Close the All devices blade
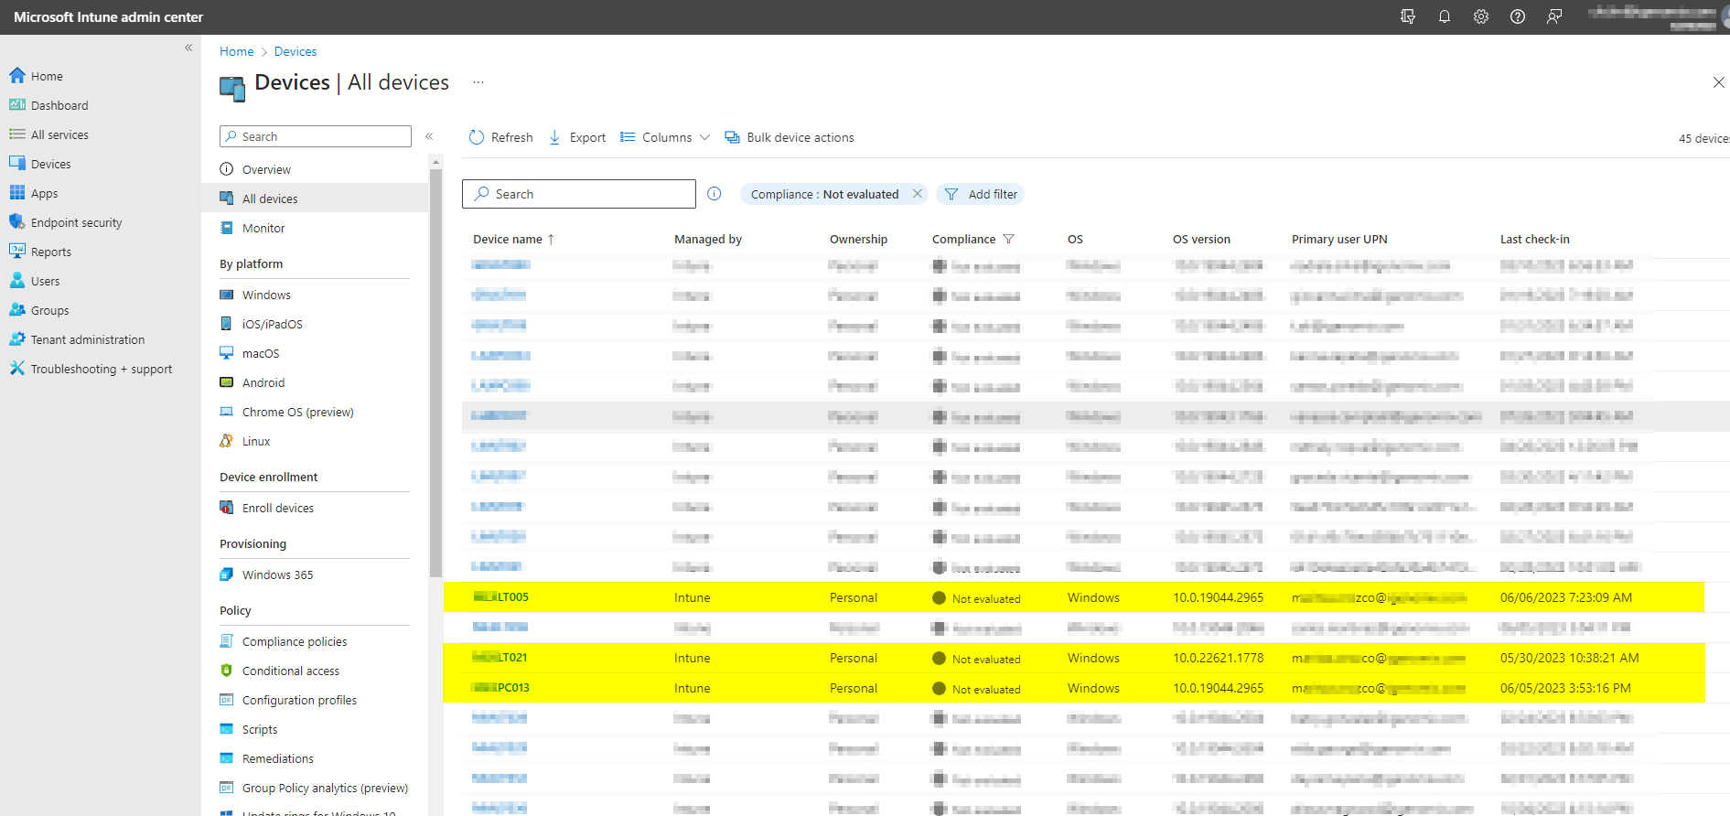This screenshot has width=1730, height=816. click(x=1718, y=82)
